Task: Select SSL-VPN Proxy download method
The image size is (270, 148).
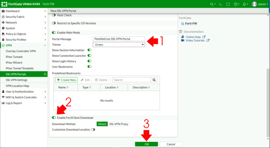Action: click(118, 124)
